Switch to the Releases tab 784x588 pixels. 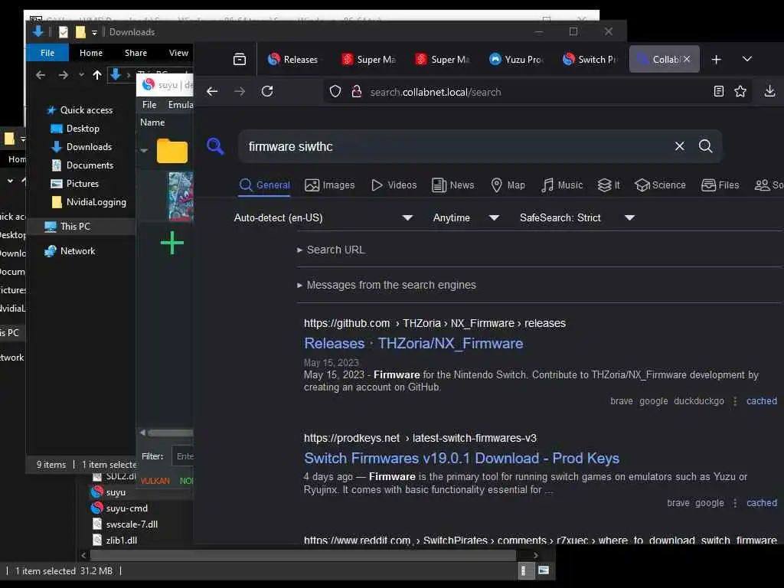[x=293, y=60]
